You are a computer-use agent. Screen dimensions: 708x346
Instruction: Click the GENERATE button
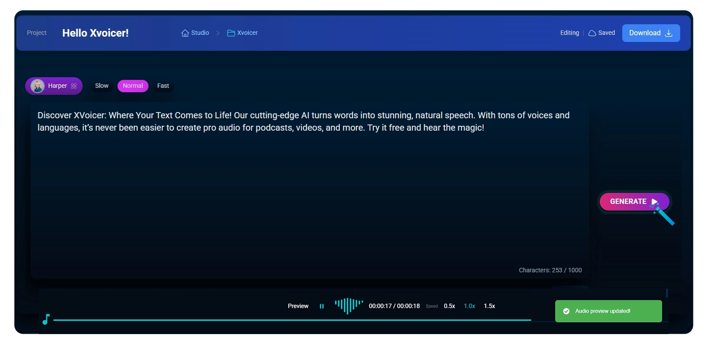coord(634,202)
